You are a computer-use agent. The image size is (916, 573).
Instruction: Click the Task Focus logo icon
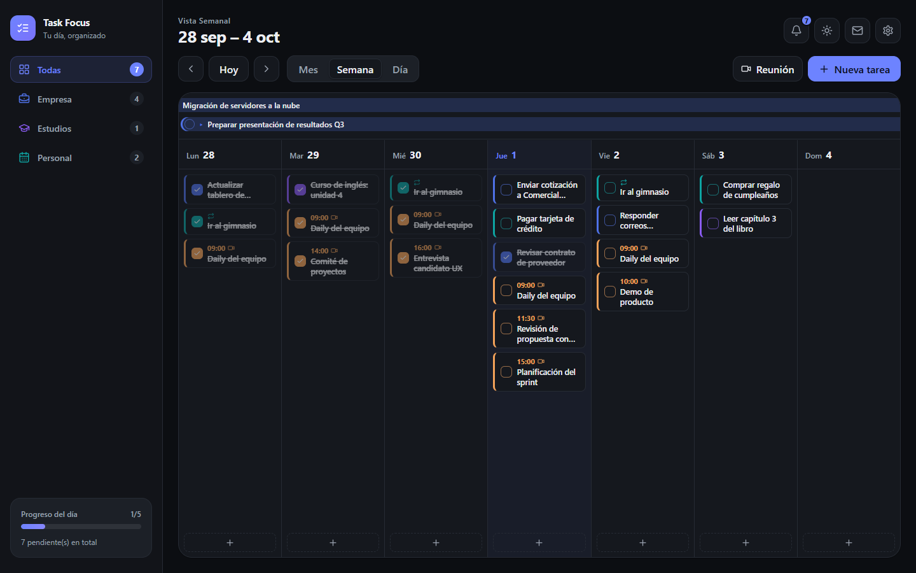click(23, 28)
